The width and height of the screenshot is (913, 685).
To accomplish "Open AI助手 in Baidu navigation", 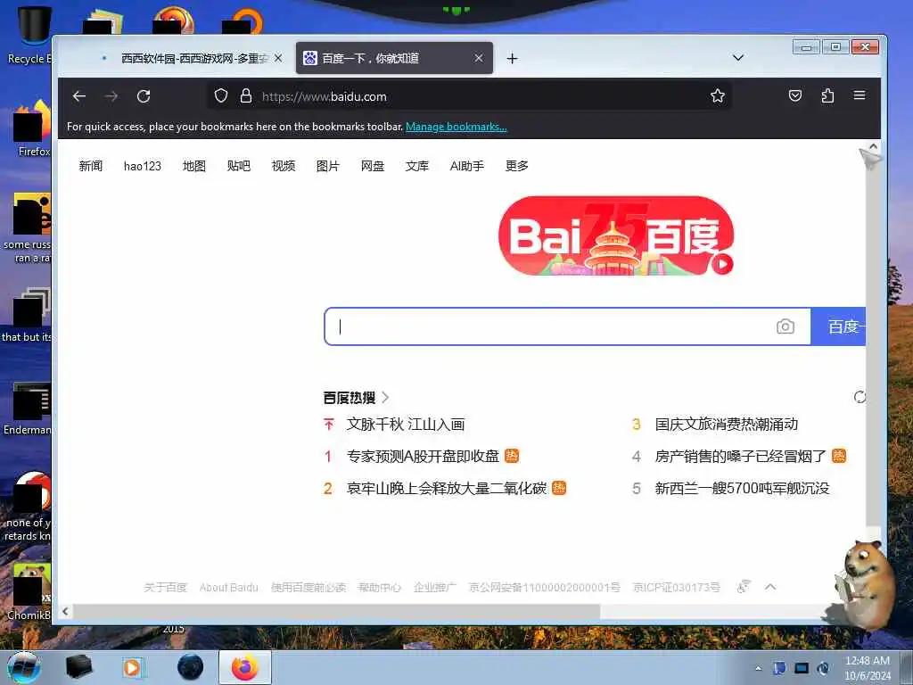I will pyautogui.click(x=467, y=166).
